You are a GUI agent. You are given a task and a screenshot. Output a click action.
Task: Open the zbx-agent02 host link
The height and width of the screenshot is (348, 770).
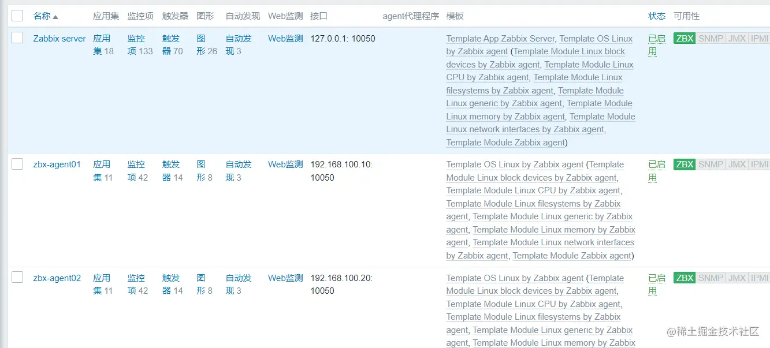57,278
